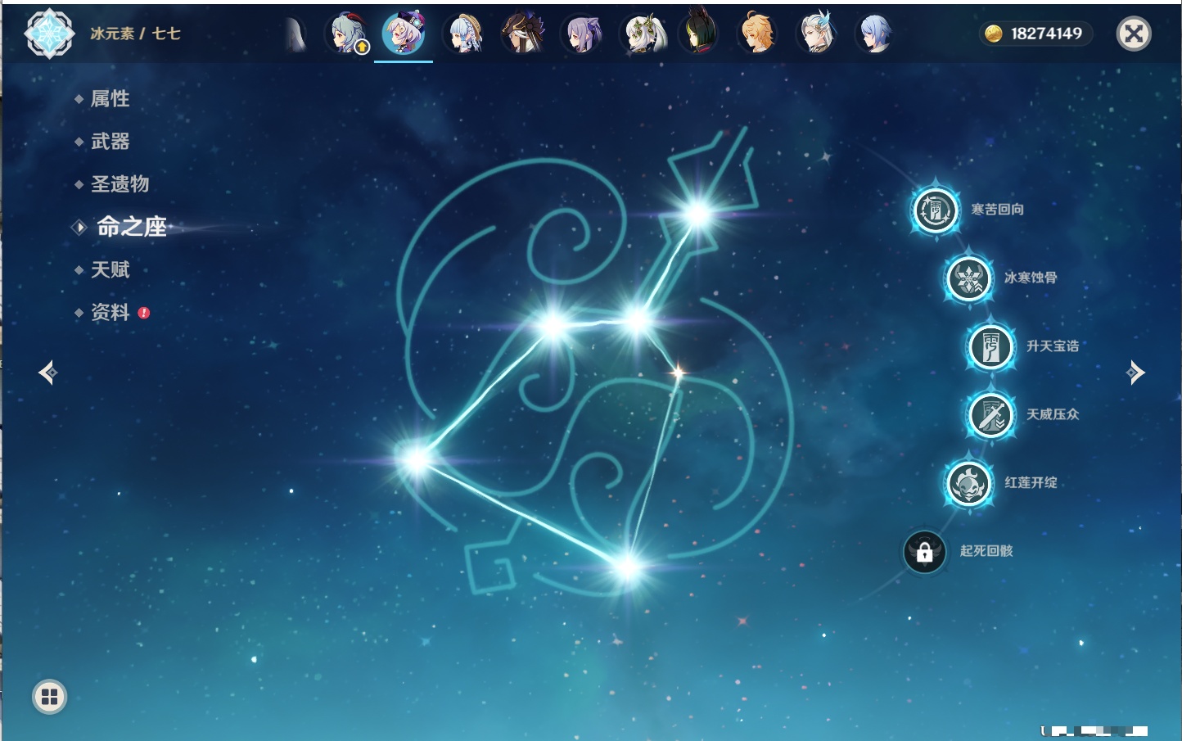1182x741 pixels.
Task: Click the red alert badge beside 资料
Action: [144, 313]
